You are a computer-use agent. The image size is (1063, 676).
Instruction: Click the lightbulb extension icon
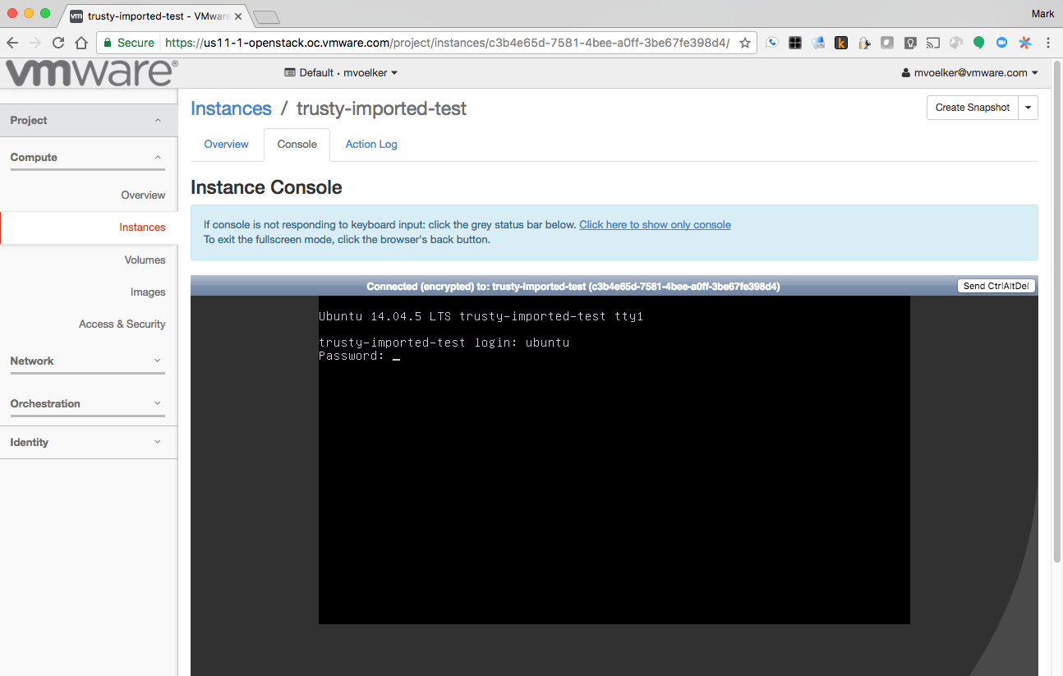[x=910, y=43]
